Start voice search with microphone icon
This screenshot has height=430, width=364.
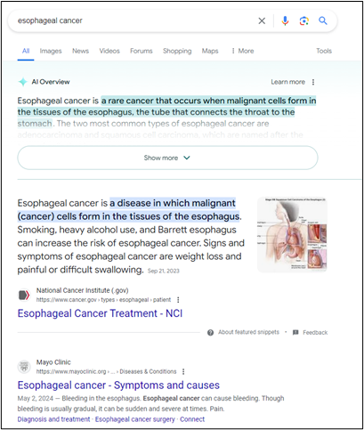tap(285, 20)
